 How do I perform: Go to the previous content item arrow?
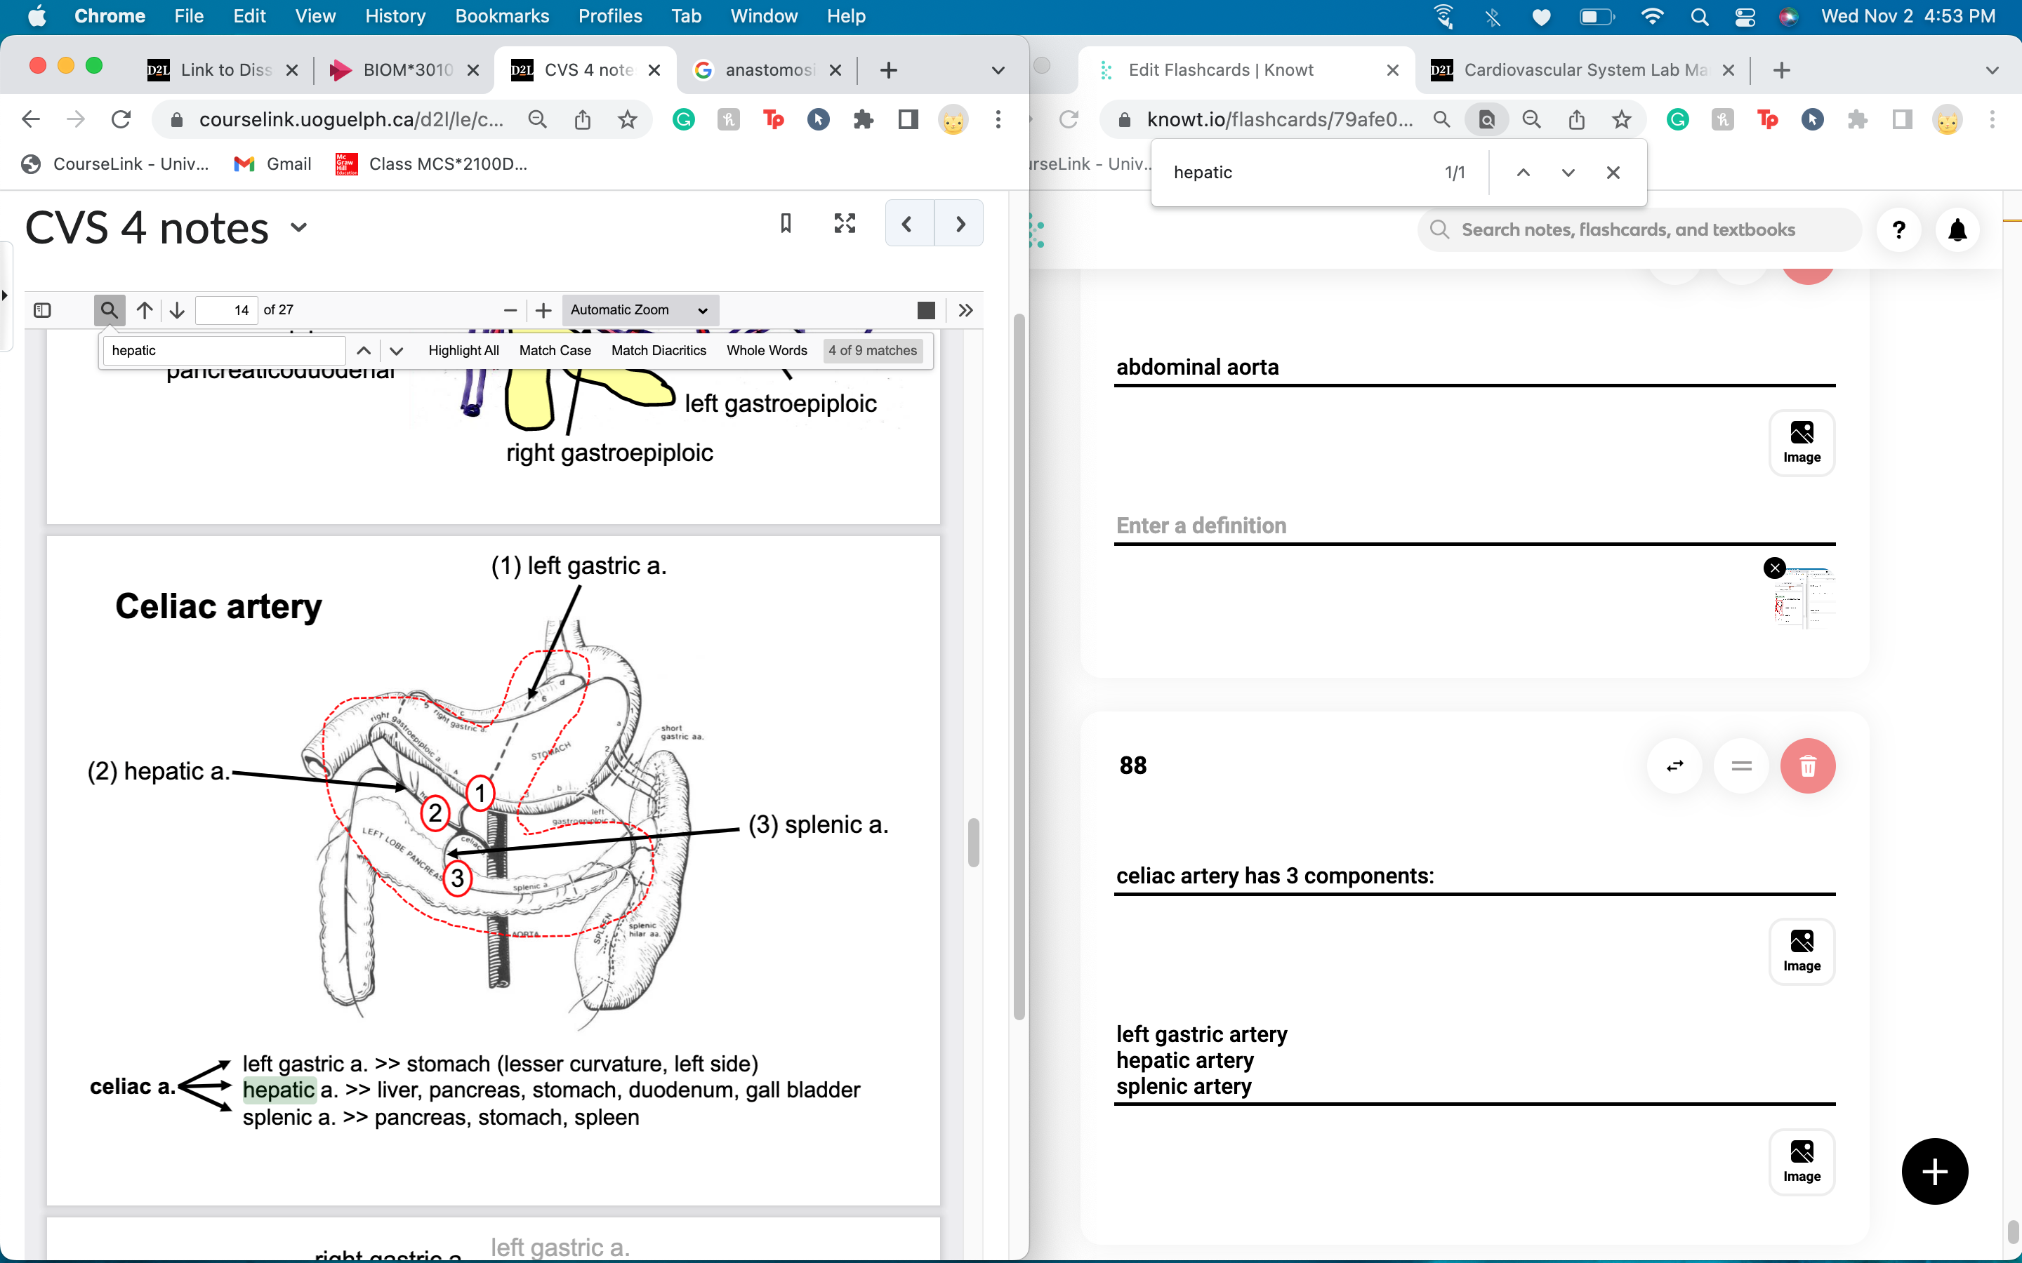(x=908, y=223)
